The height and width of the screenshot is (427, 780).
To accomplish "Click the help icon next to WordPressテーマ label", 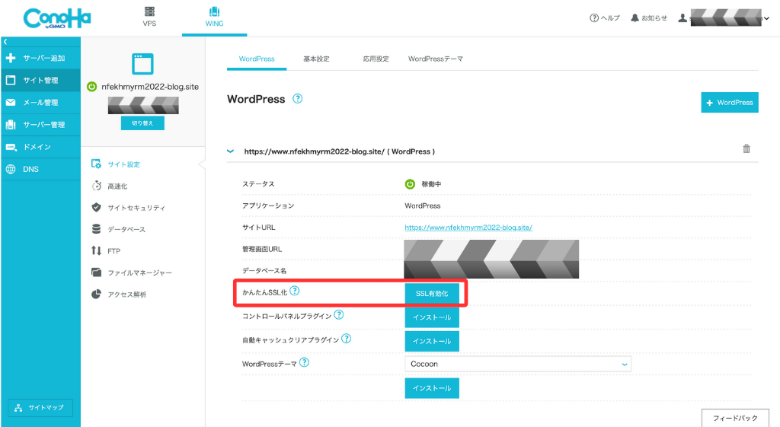I will [305, 362].
